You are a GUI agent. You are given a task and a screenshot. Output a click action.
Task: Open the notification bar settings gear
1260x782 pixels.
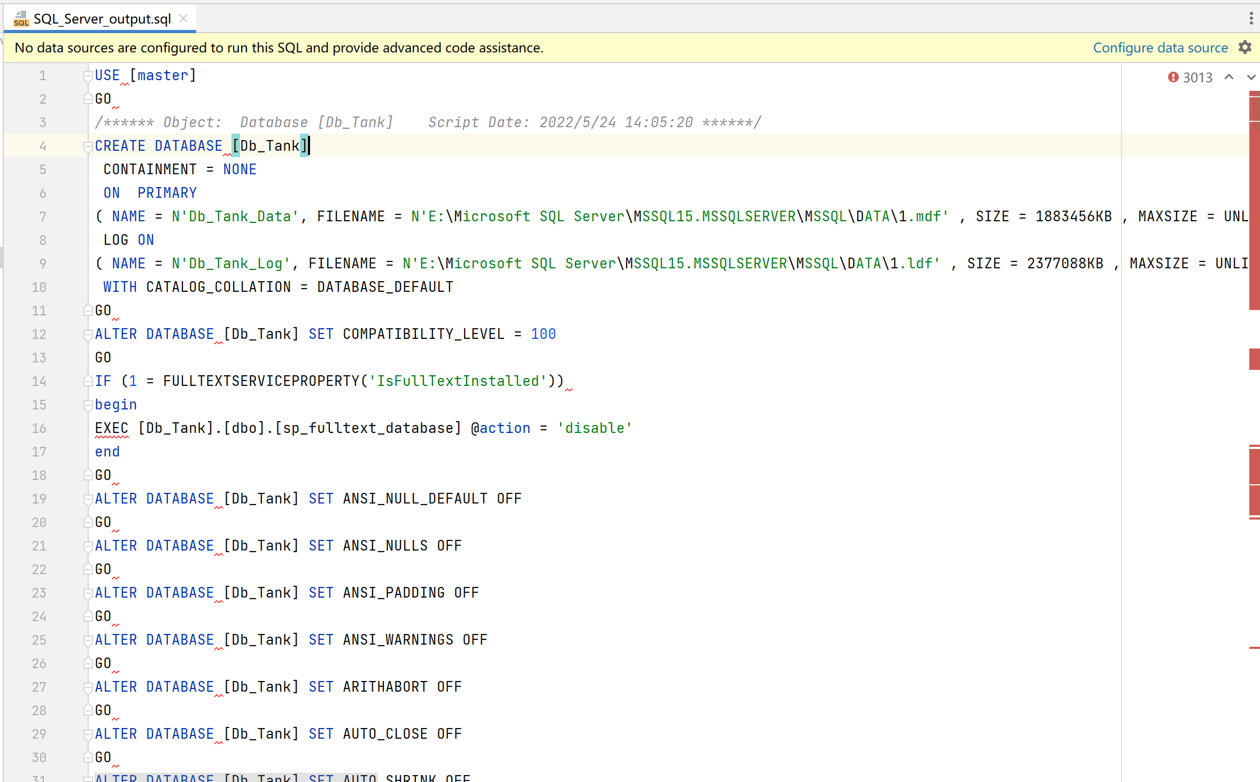click(1245, 48)
